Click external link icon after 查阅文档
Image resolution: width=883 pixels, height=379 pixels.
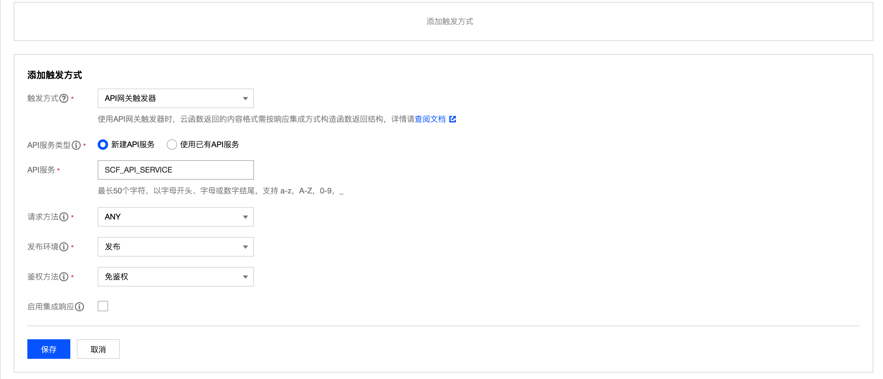(x=453, y=119)
